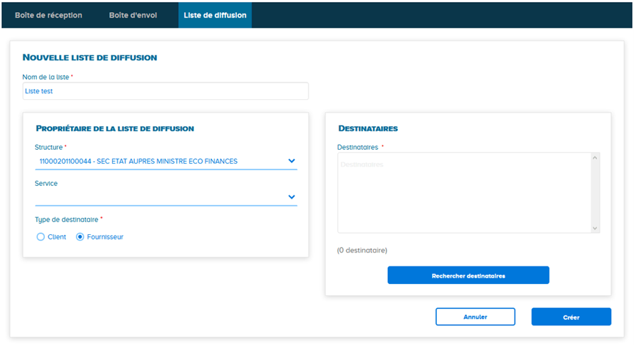Click the Structure dropdown chevron arrow
The height and width of the screenshot is (345, 634).
coord(291,161)
